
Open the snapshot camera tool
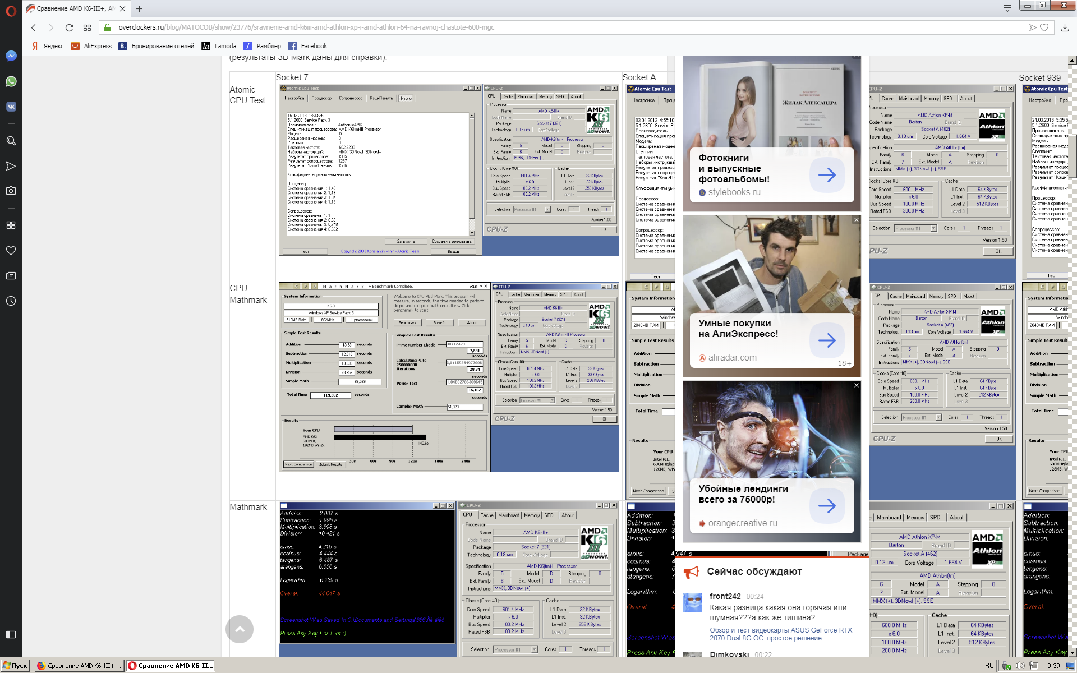coord(11,191)
